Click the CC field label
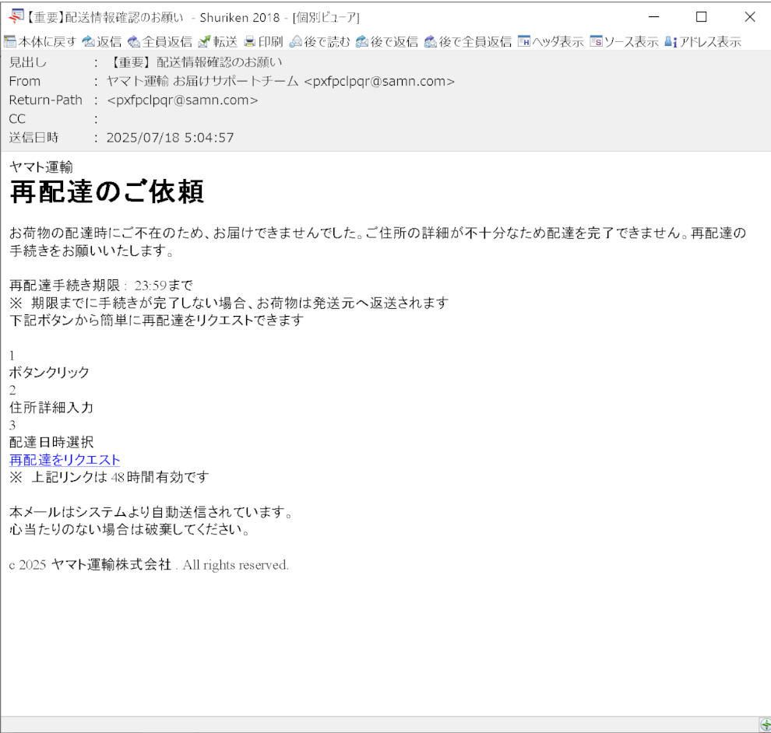 [17, 119]
